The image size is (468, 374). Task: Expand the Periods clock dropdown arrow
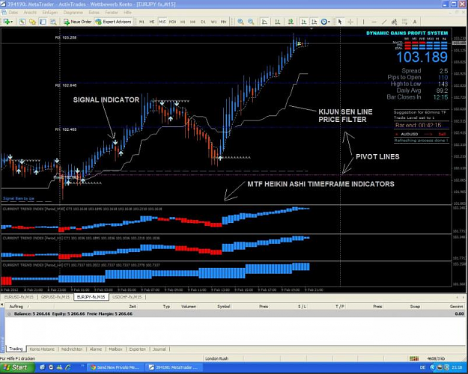click(x=329, y=22)
